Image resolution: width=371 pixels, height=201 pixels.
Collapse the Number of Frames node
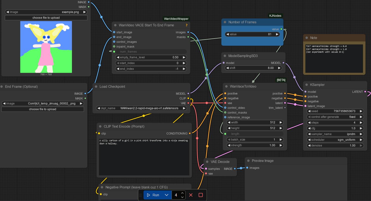tap(225, 22)
